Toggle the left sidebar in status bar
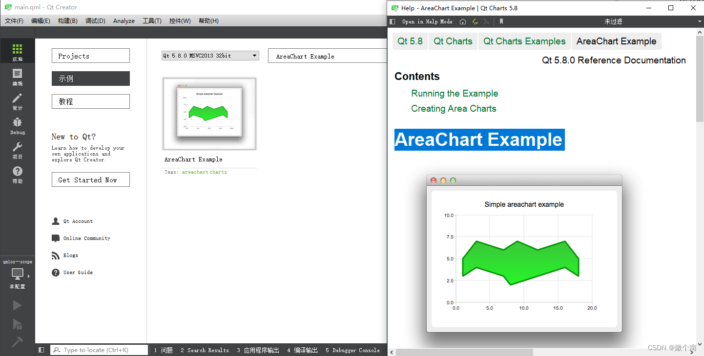Image resolution: width=704 pixels, height=356 pixels. click(x=41, y=350)
